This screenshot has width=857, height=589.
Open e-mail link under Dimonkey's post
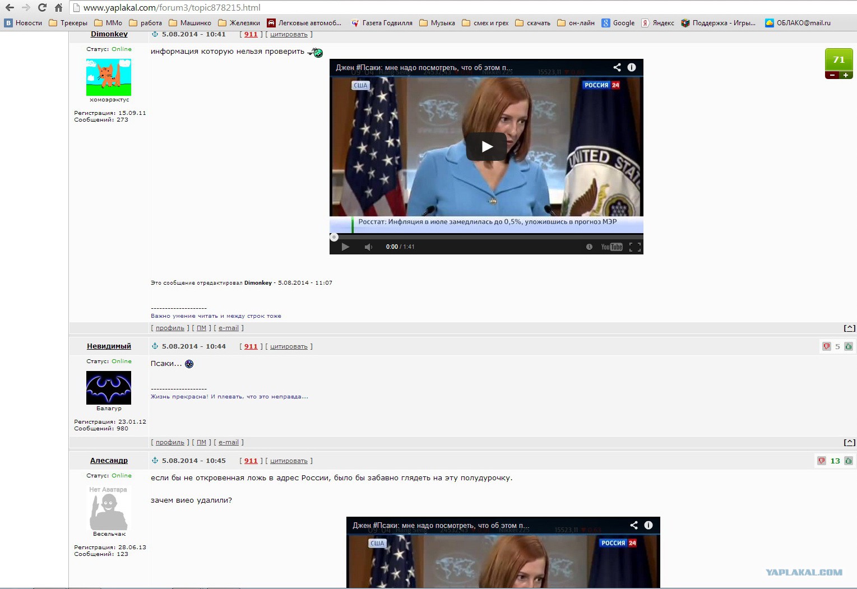(229, 328)
